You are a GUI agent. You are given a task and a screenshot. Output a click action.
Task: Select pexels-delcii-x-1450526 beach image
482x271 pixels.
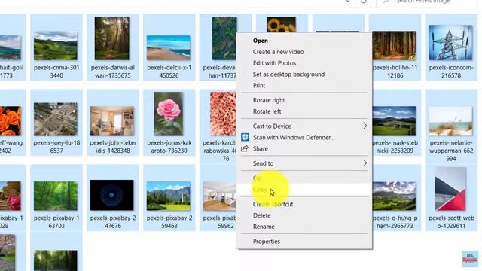(169, 47)
